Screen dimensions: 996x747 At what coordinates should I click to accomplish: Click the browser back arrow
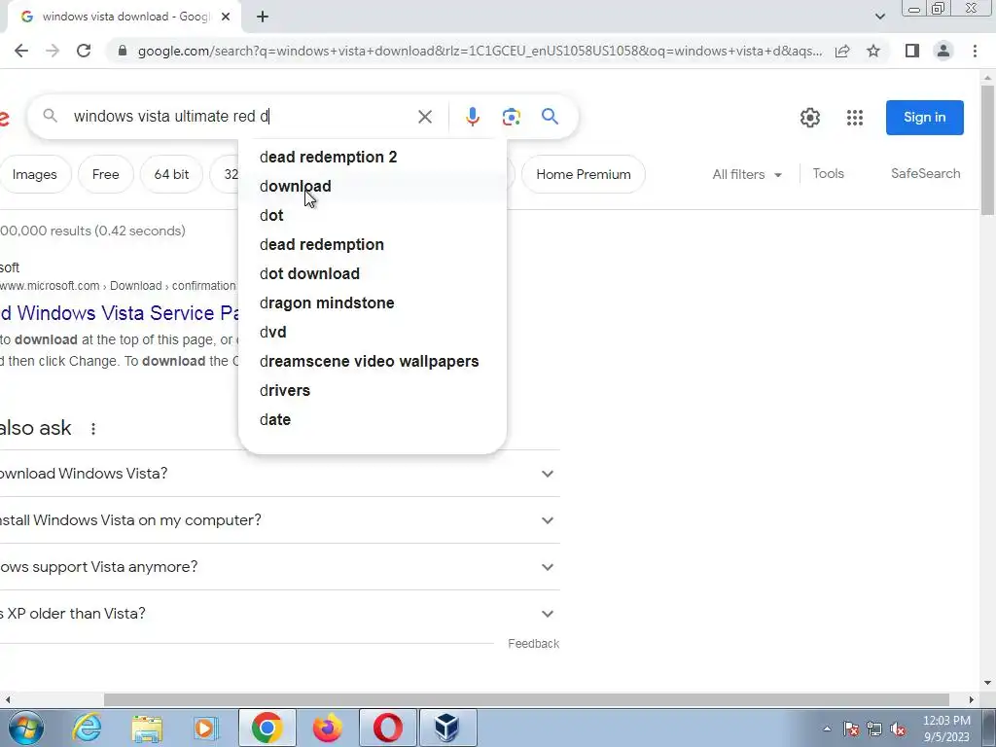[x=21, y=51]
